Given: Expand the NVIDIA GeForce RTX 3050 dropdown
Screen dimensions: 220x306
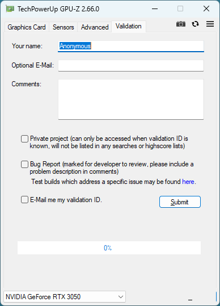Looking at the screenshot, I should point(65,297).
